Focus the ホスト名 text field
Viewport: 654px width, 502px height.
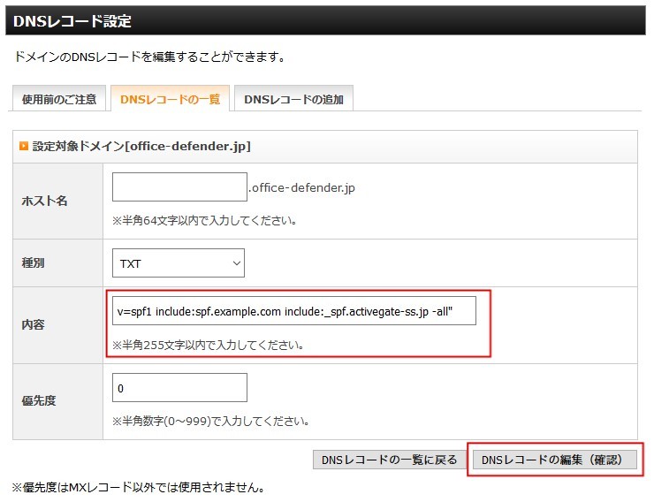click(x=179, y=187)
